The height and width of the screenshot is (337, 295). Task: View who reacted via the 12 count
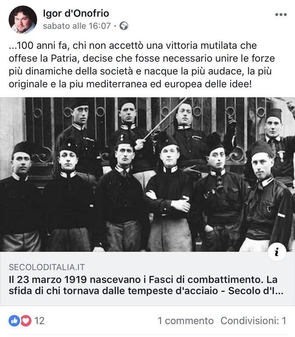coord(39,321)
